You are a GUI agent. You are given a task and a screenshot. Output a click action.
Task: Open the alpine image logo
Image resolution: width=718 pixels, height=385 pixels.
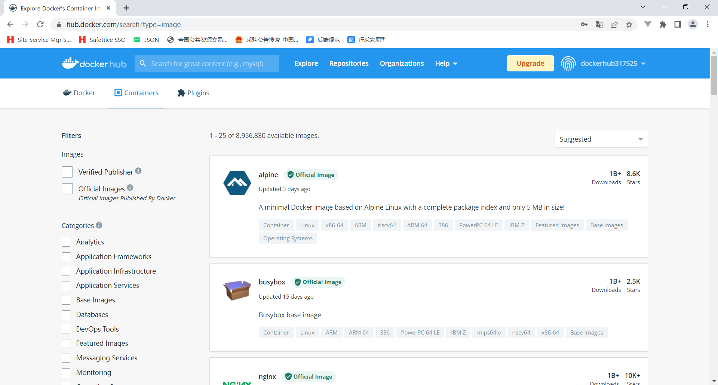237,183
